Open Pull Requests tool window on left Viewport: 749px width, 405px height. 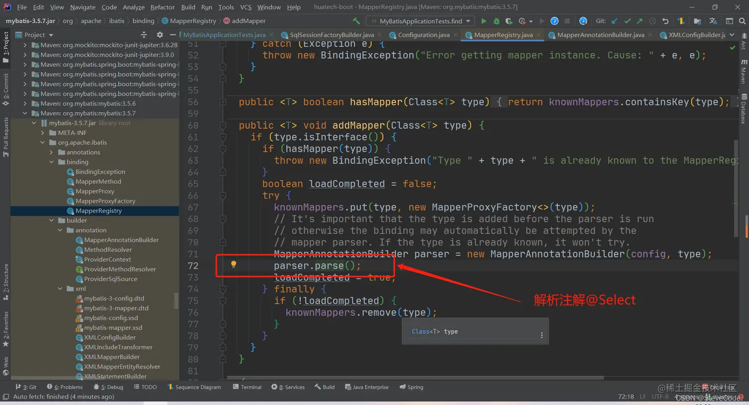[x=5, y=137]
